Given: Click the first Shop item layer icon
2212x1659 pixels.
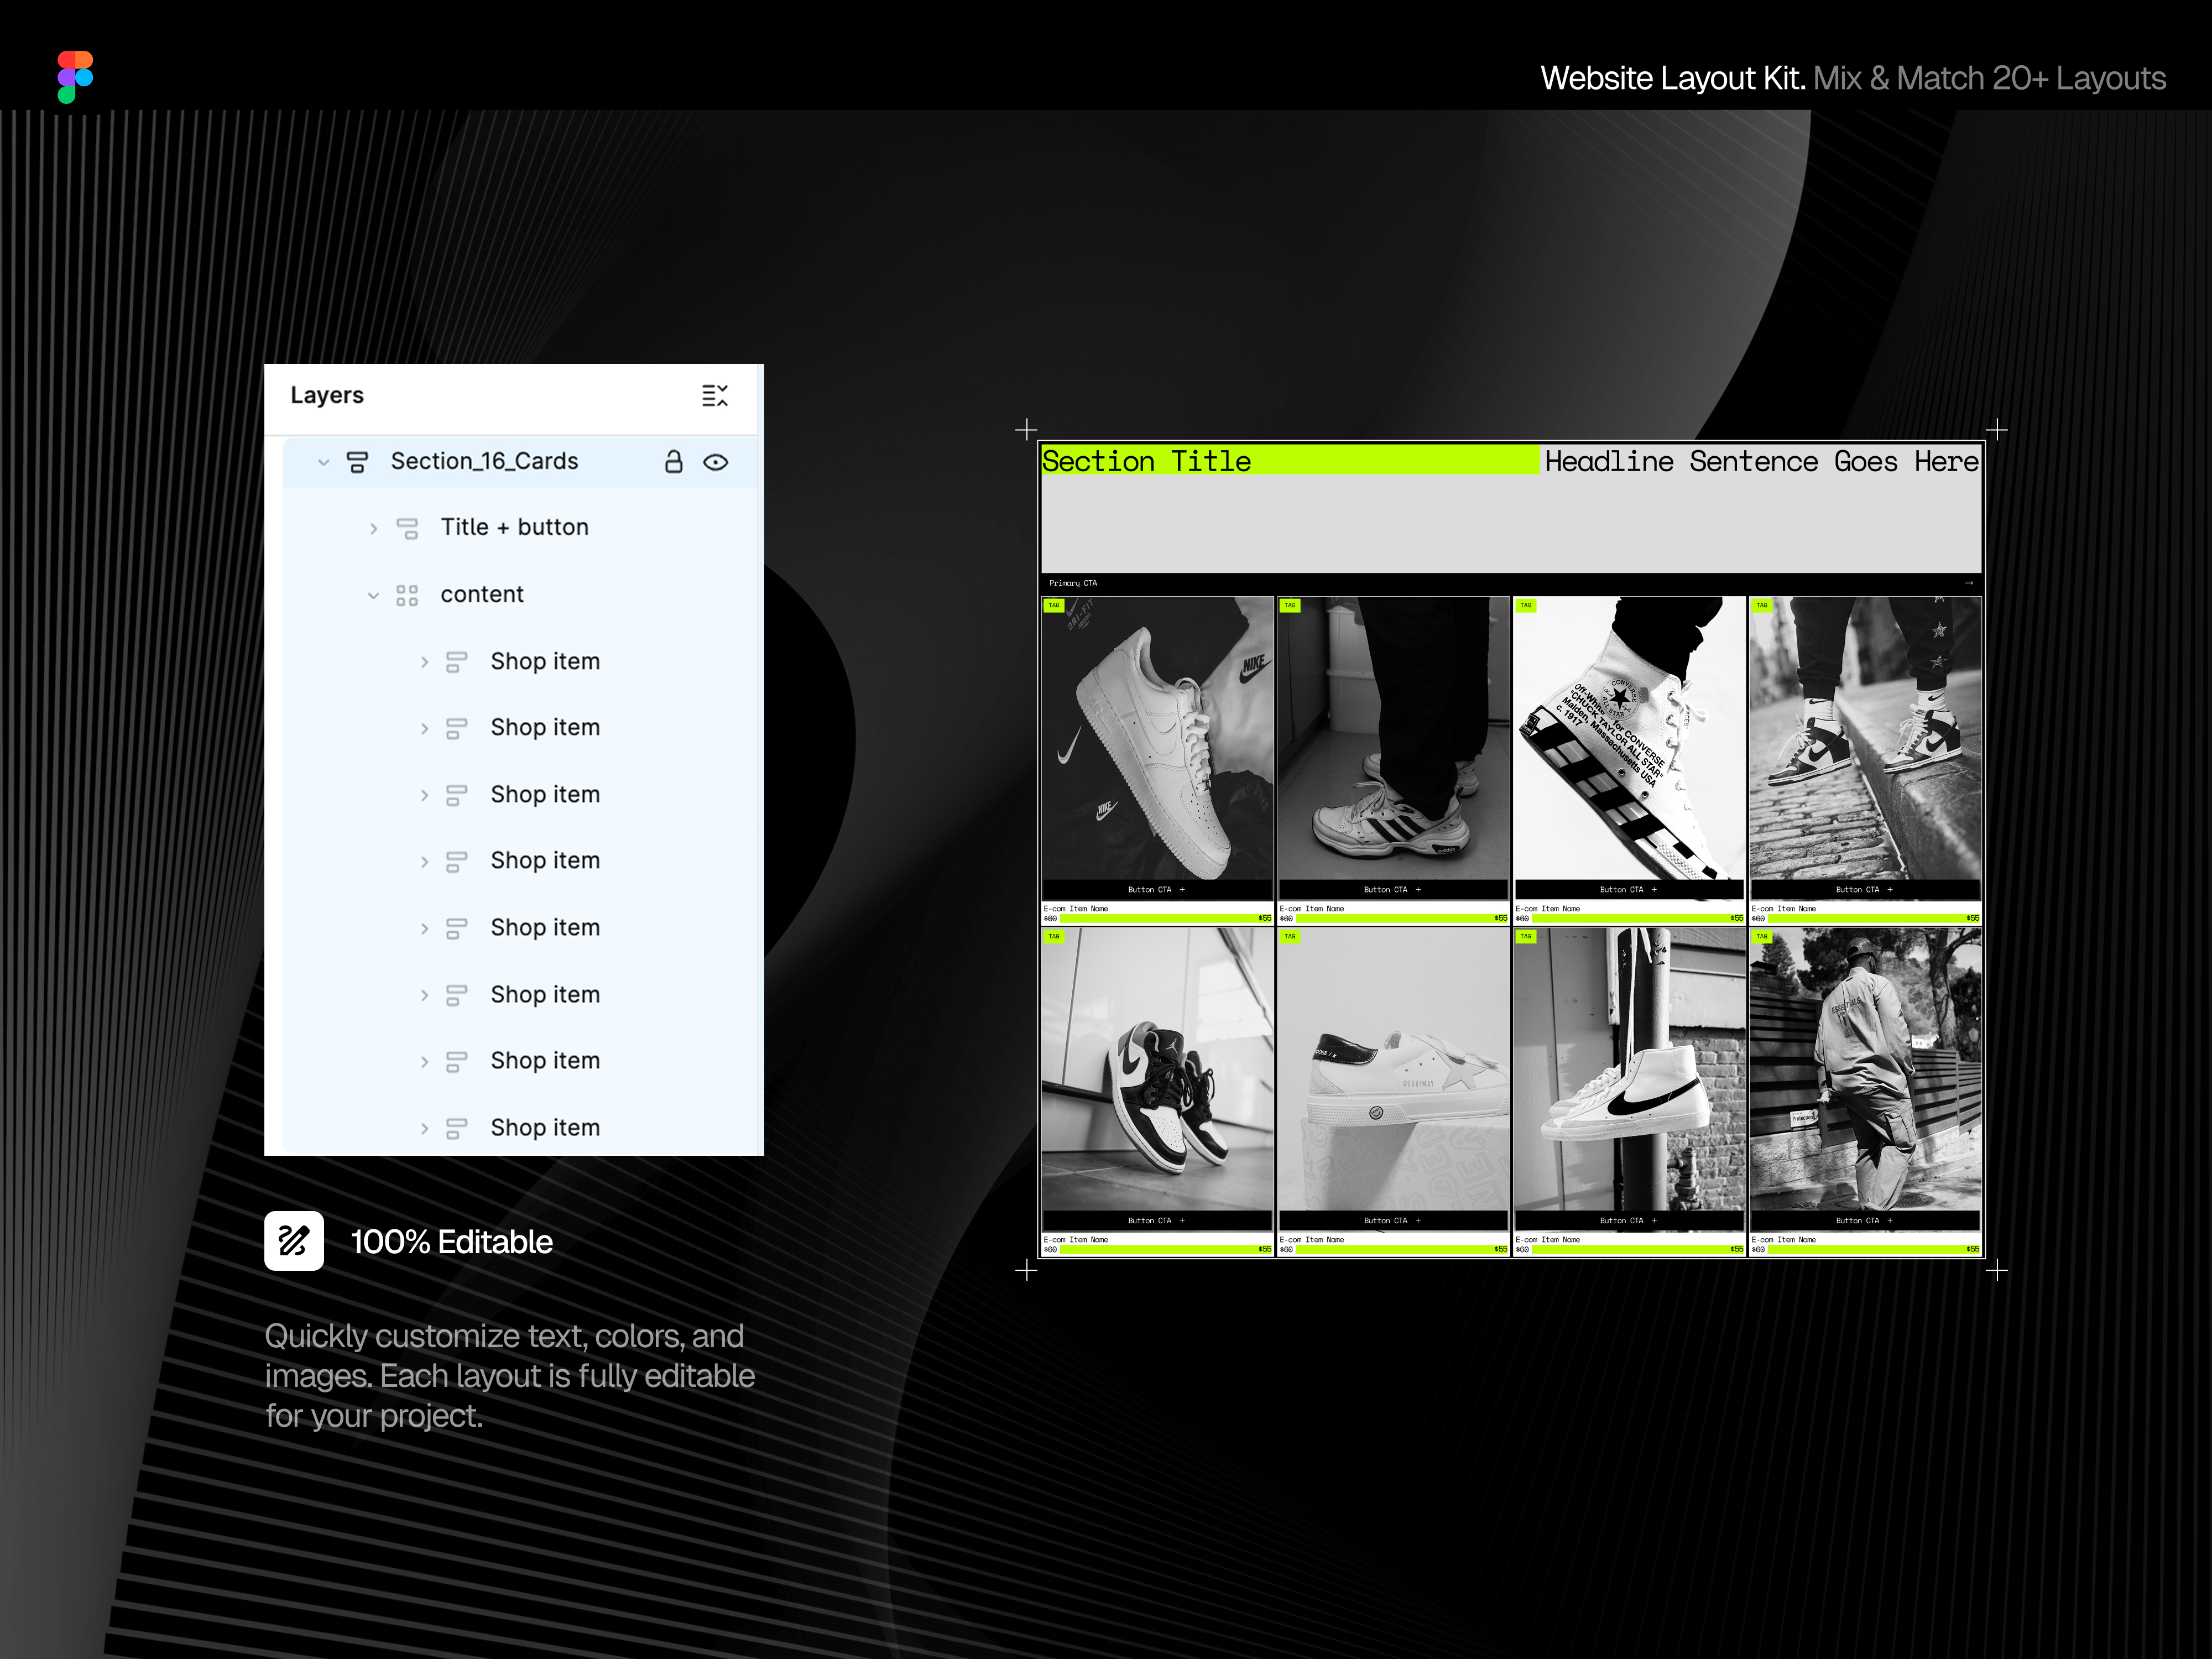Looking at the screenshot, I should point(456,662).
